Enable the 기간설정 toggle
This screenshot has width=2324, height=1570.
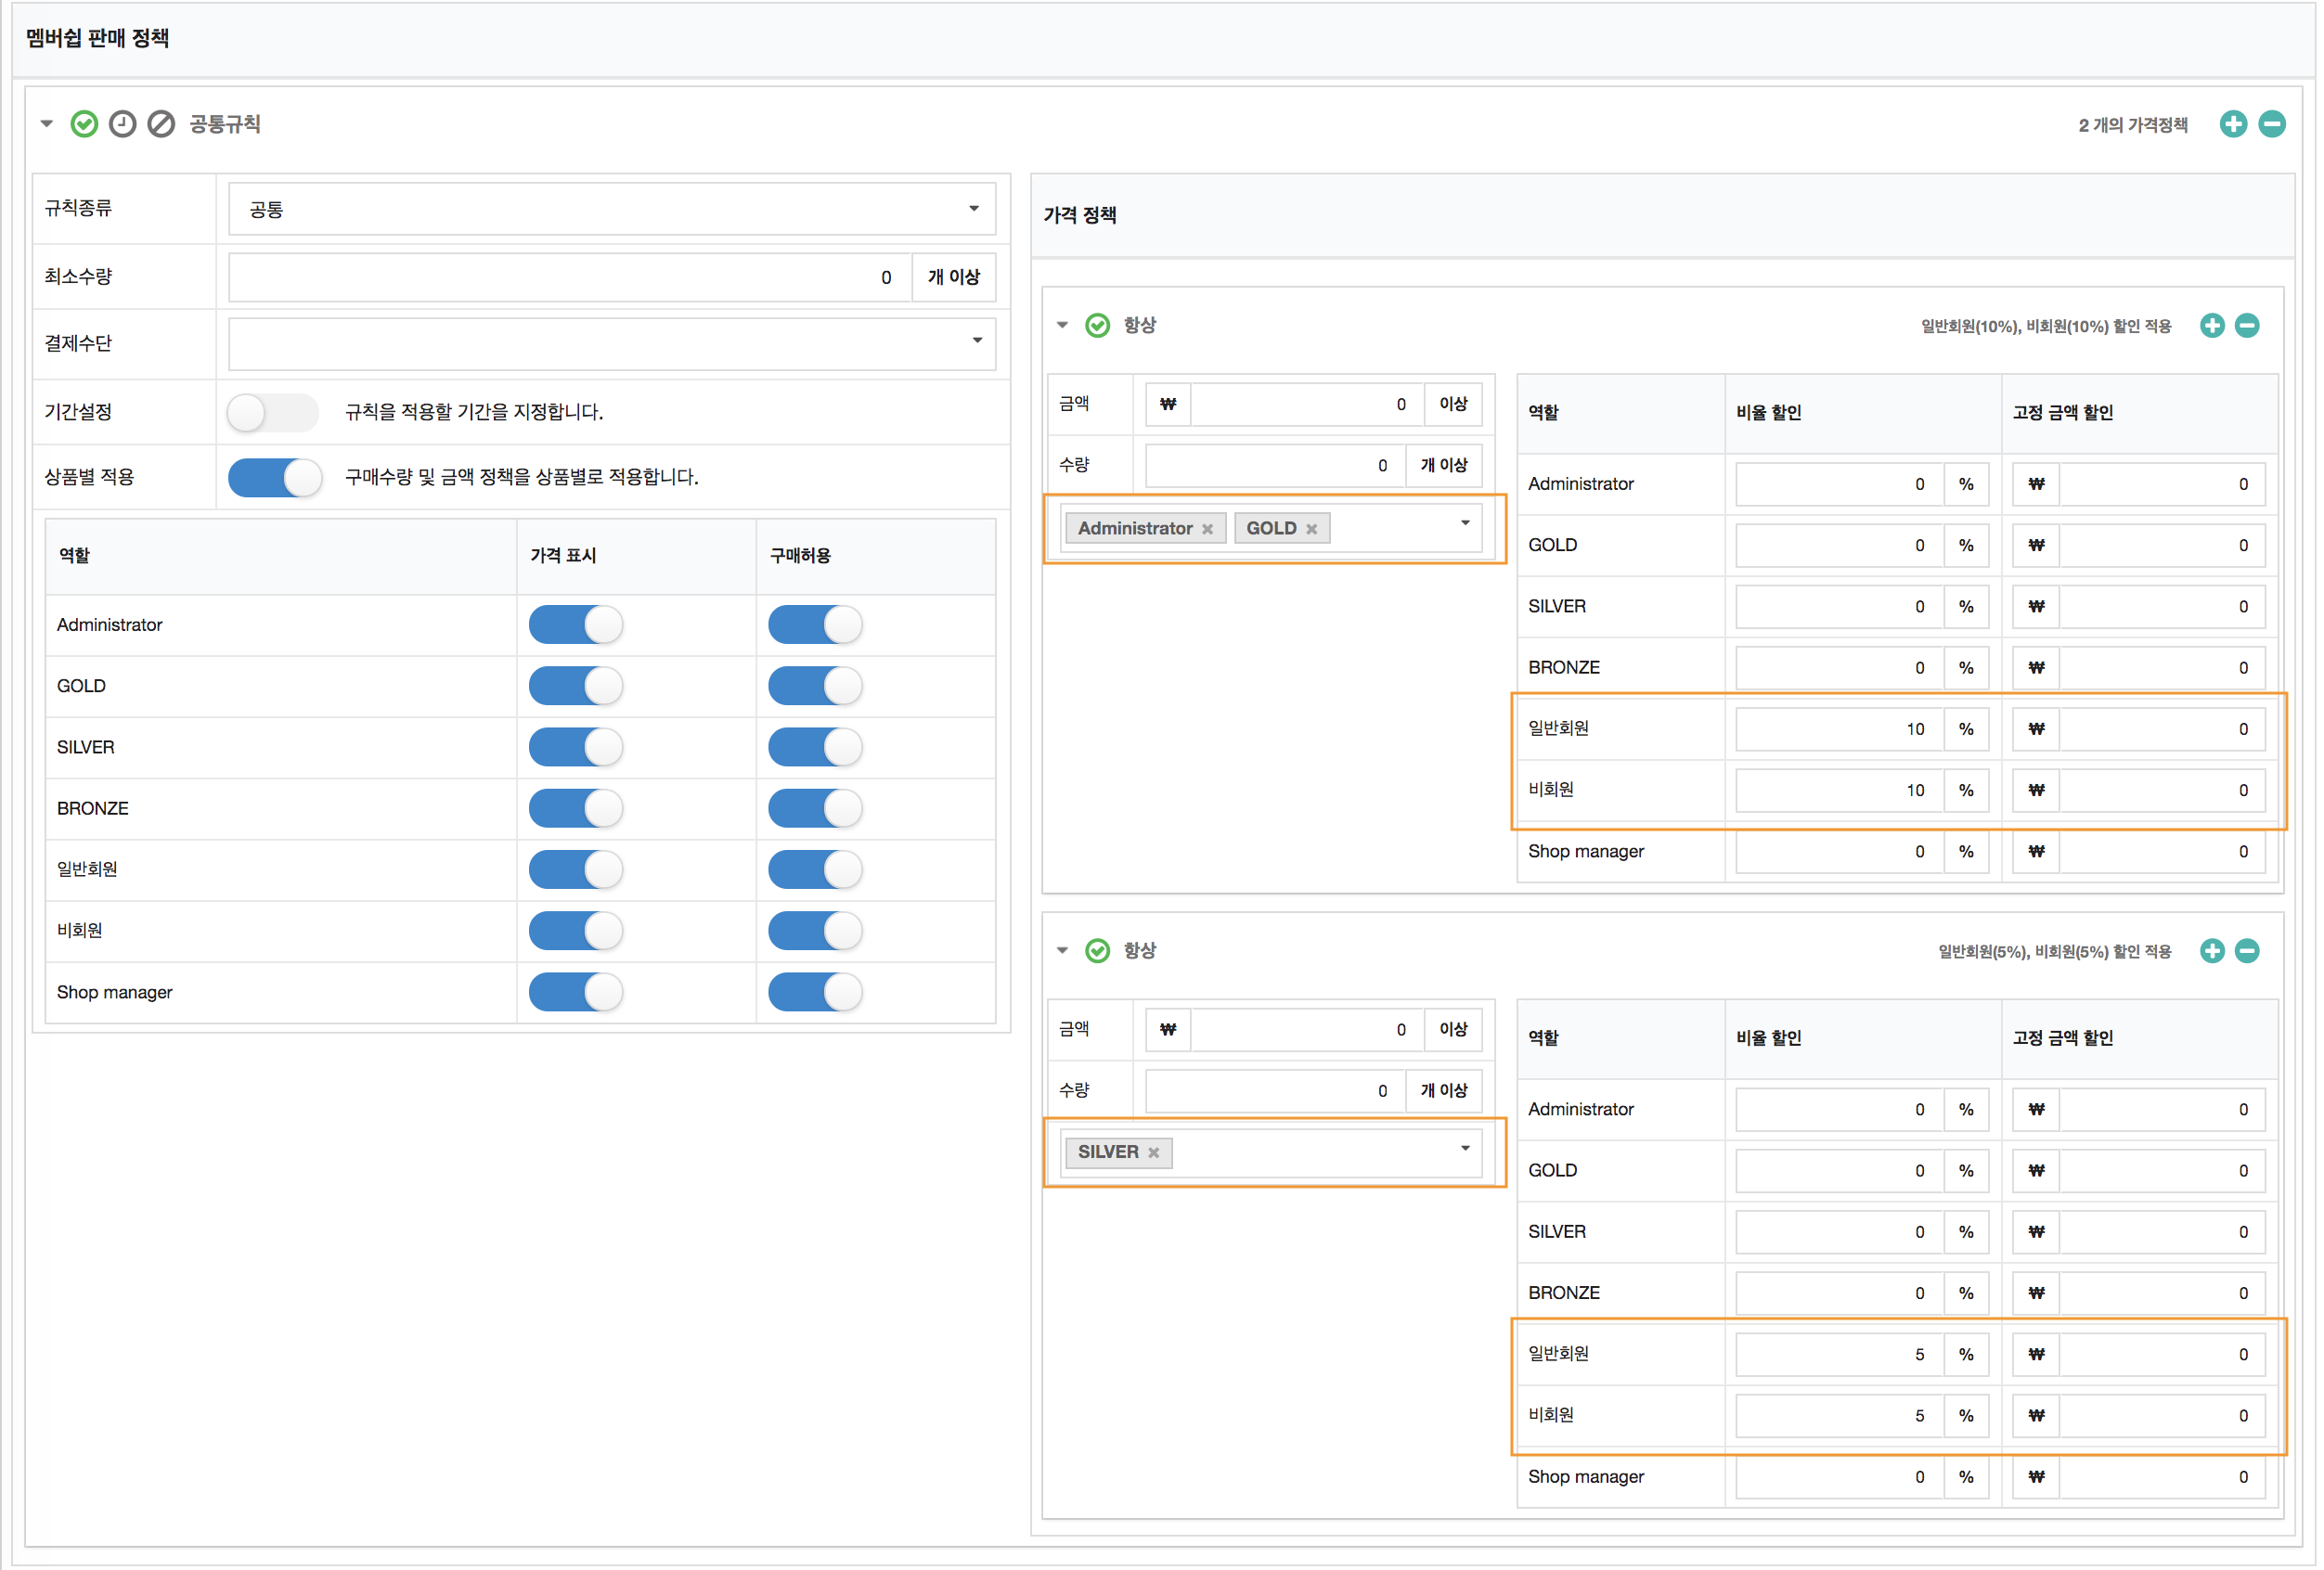point(273,412)
